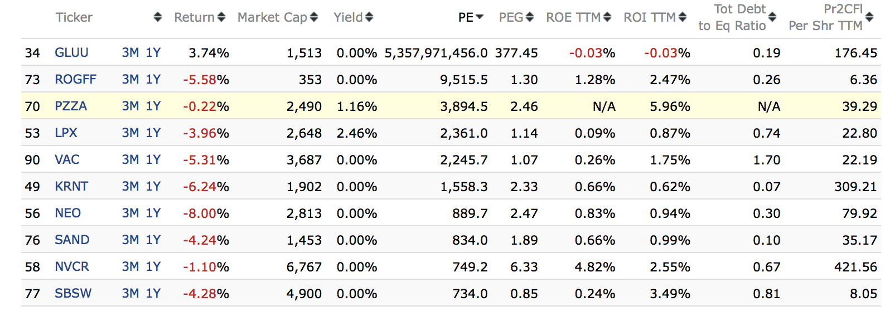The image size is (890, 311).
Task: Open the GLUU ticker link
Action: tap(71, 53)
